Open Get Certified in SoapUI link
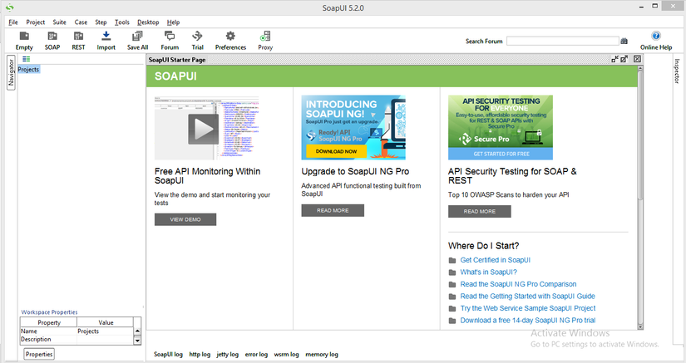This screenshot has height=363, width=686. tap(496, 260)
